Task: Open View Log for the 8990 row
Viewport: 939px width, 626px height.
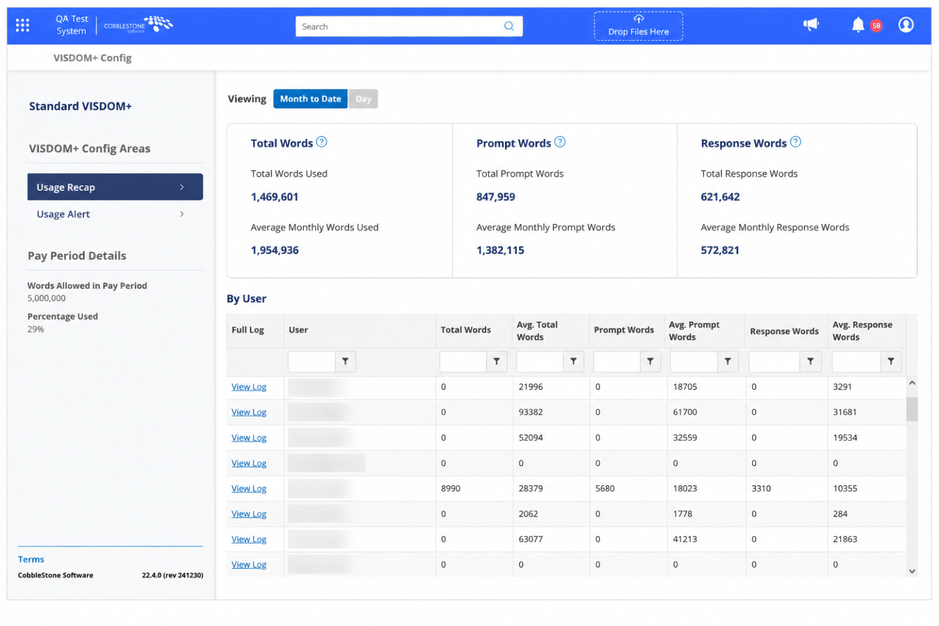Action: pos(249,488)
